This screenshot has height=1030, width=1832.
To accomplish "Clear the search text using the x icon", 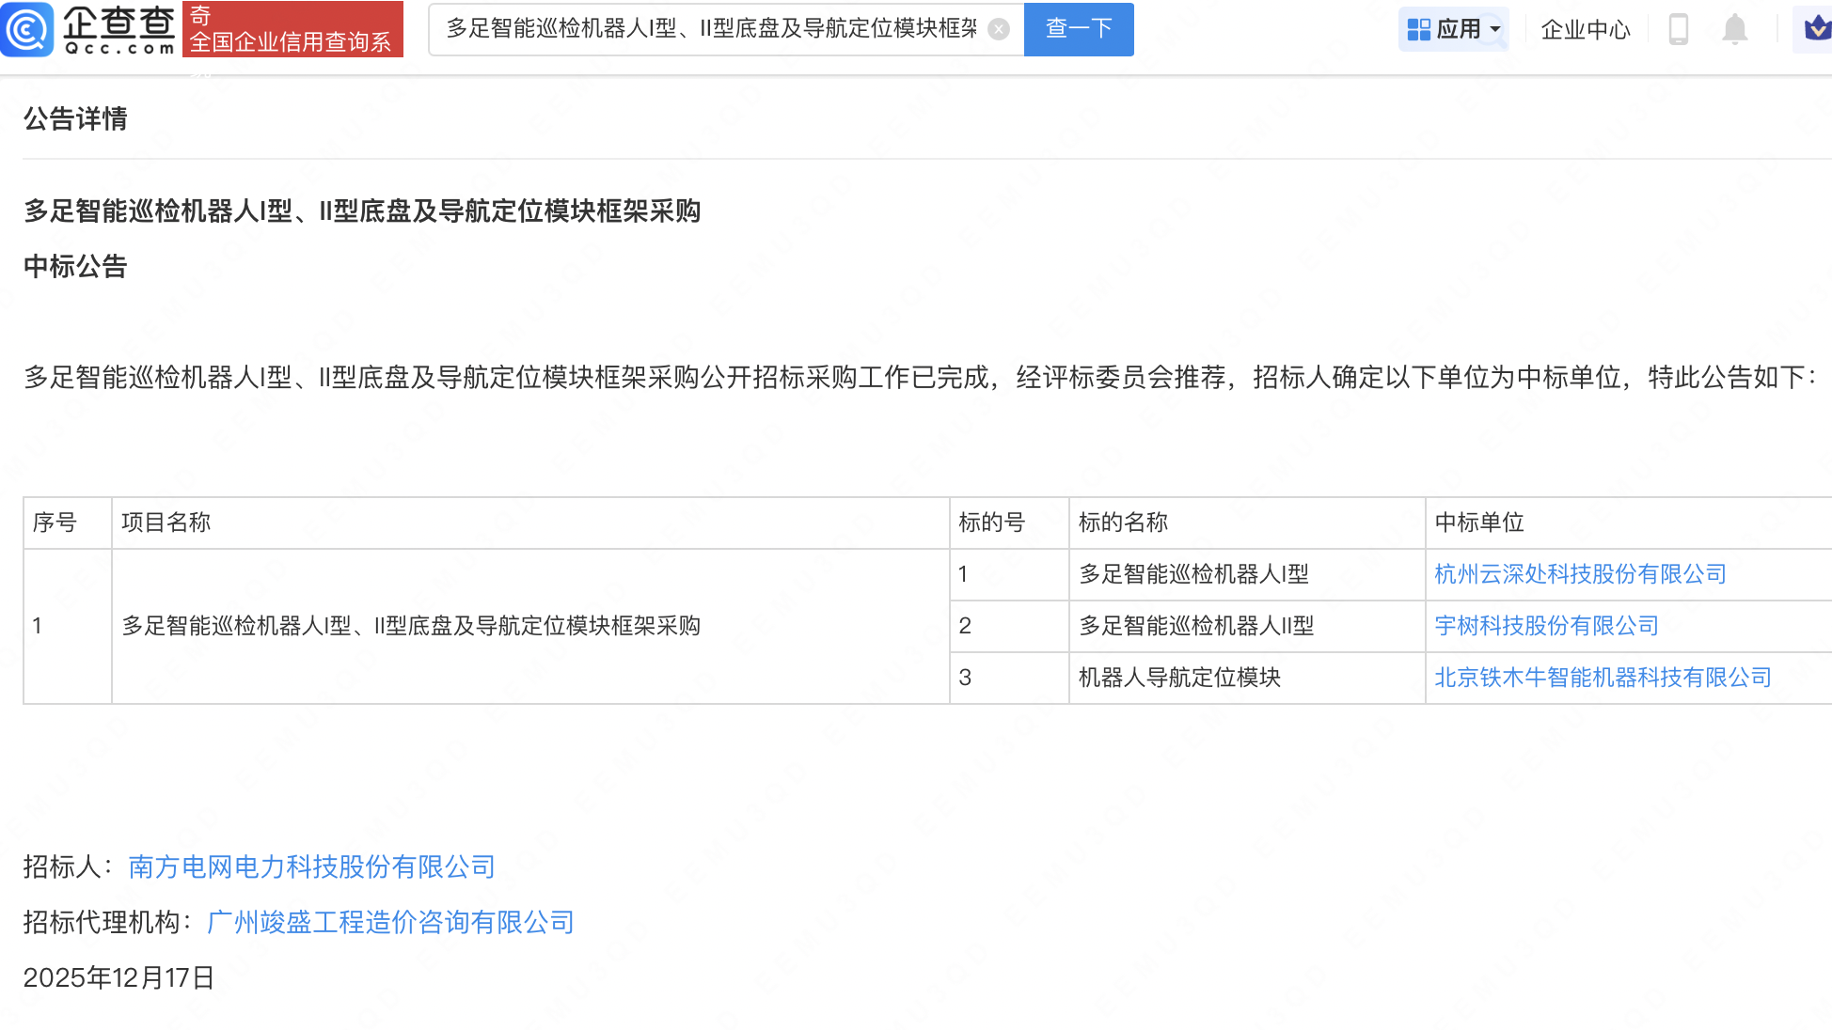I will [x=999, y=29].
